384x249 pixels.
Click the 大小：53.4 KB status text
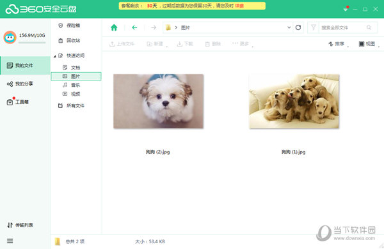point(150,242)
